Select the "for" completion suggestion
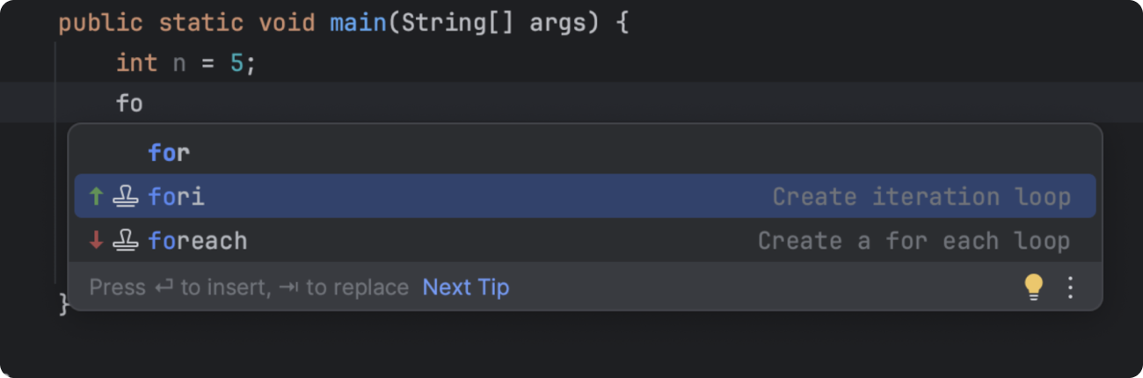Screen dimensions: 1143x378 [169, 153]
